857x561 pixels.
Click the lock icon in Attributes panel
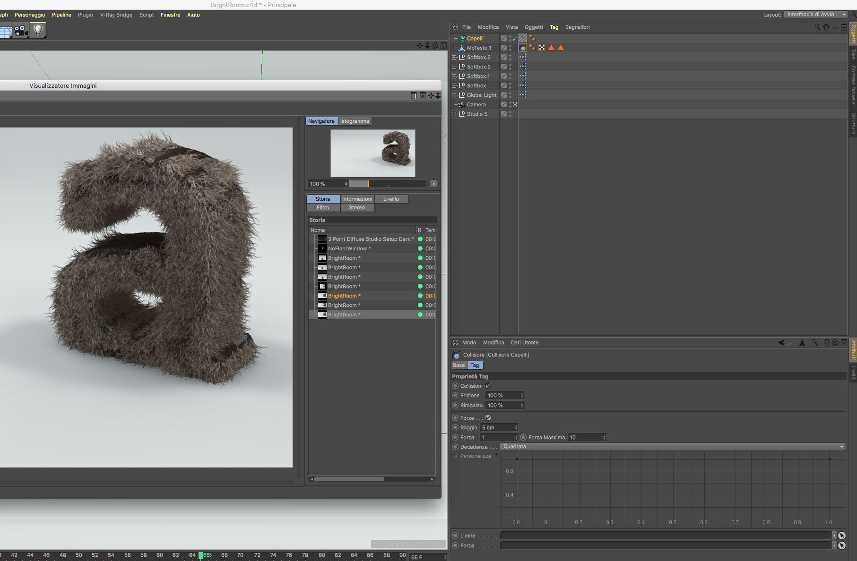[826, 343]
